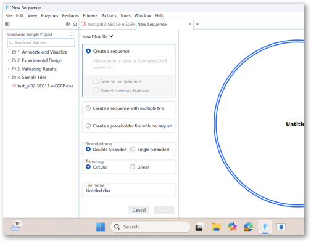Open the sidebar three-dot options menu
Screen dimensions: 311x242
pos(72,34)
